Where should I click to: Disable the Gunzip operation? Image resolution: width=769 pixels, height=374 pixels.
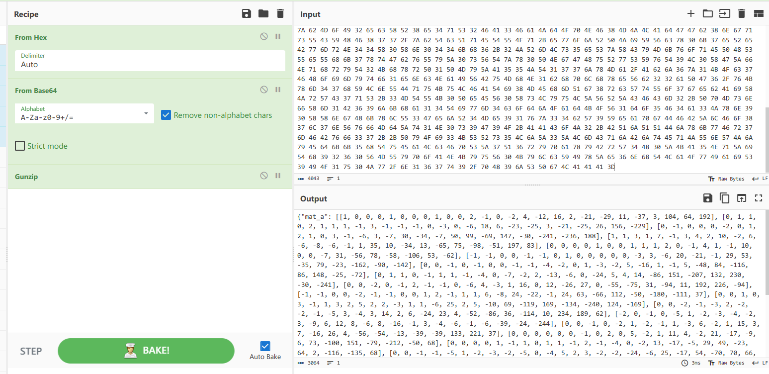coord(264,176)
